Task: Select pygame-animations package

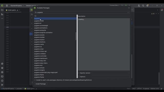Action: 55,28
